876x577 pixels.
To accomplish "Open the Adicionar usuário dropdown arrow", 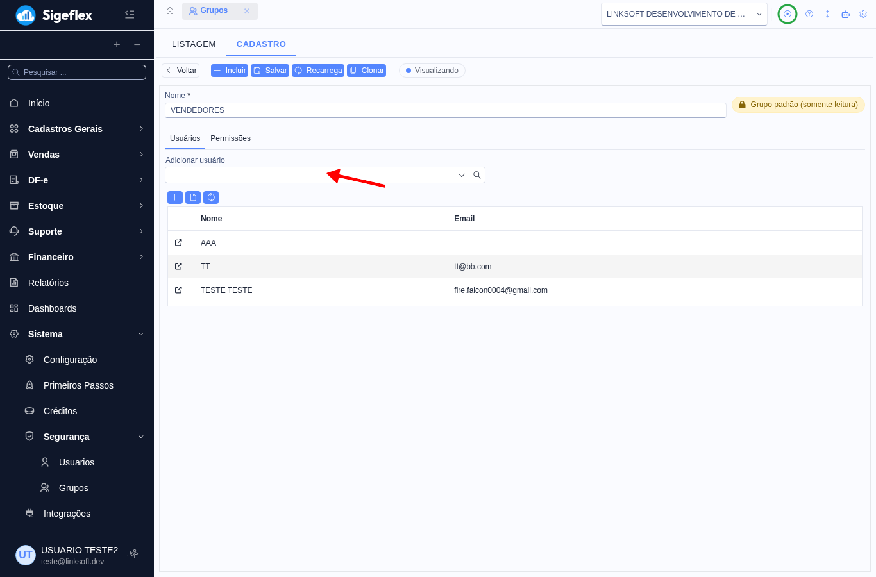I will (462, 175).
